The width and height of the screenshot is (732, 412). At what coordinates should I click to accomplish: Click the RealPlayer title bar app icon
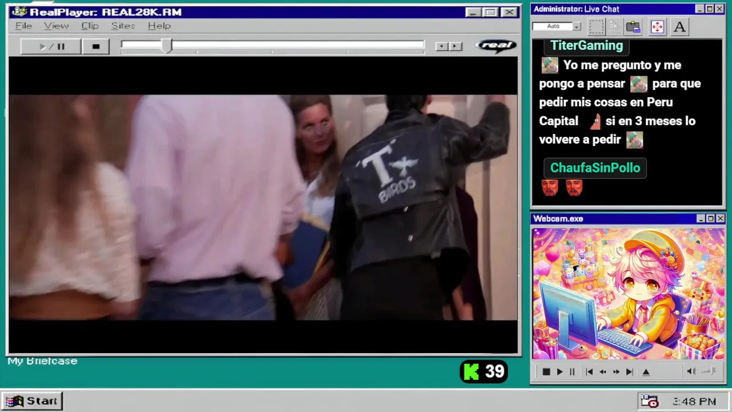[19, 11]
